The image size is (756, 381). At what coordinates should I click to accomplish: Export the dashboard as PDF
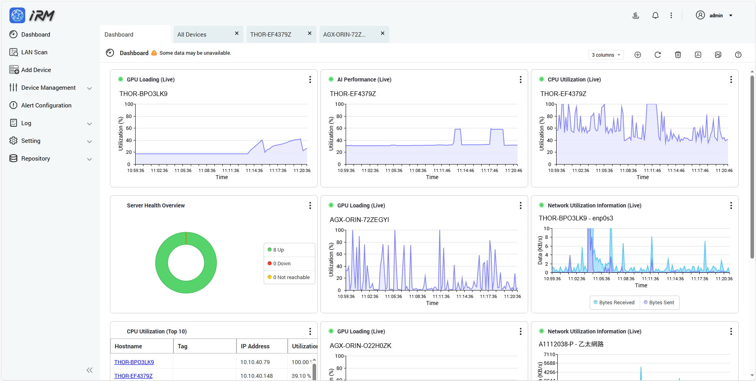click(x=698, y=55)
